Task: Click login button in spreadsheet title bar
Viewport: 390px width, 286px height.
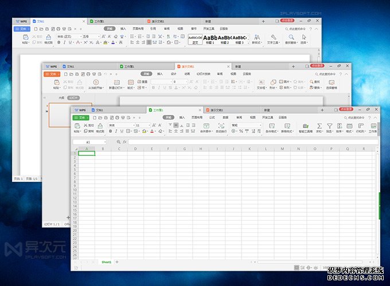Action: [x=346, y=109]
